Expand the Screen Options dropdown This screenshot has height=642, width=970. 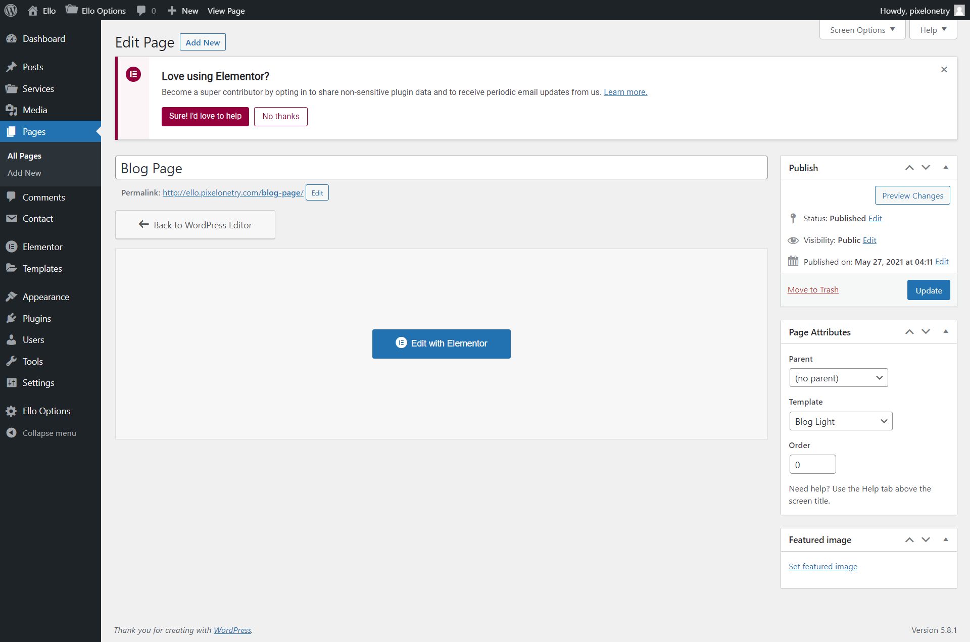click(862, 30)
